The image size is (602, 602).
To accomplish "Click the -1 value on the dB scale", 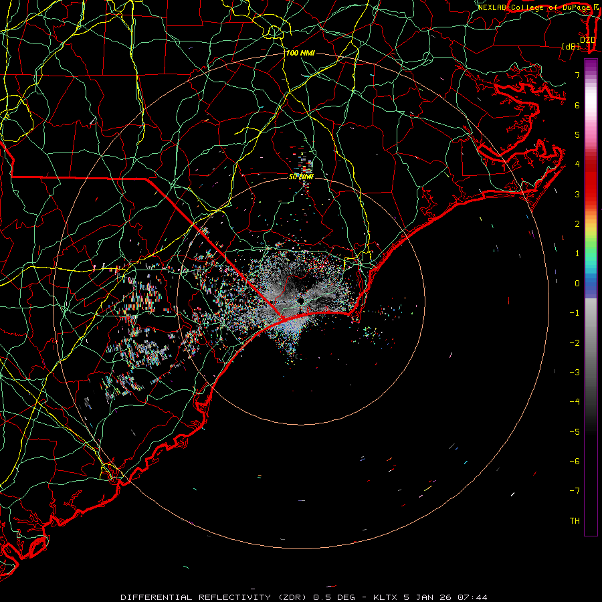I will 575,313.
